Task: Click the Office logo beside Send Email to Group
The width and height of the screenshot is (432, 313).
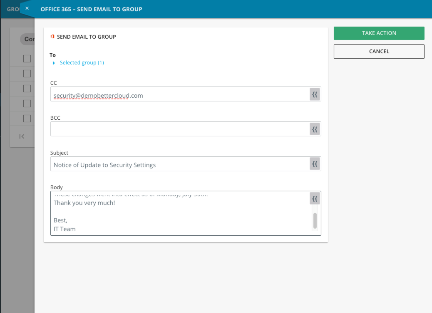Action: tap(52, 37)
